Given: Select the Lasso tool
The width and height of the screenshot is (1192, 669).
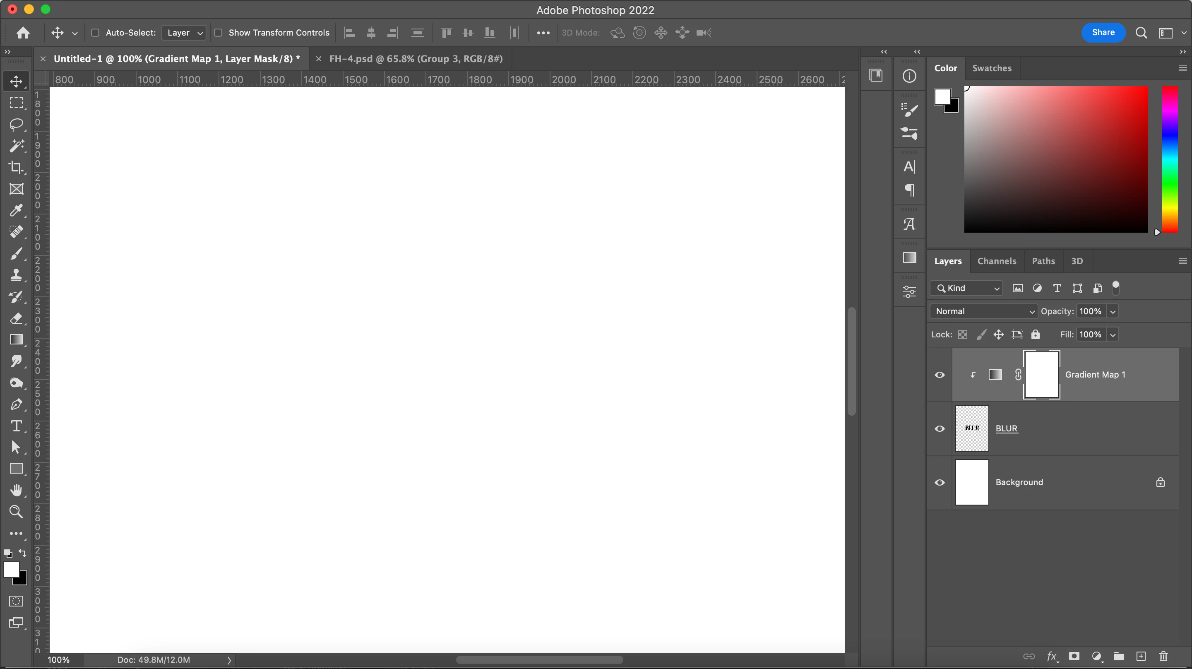Looking at the screenshot, I should 16,125.
